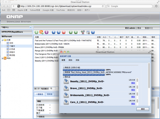Image resolution: width=160 pixels, height=119 pixels.
Task: Open the Top Sites grid icon
Action: coord(14,10)
